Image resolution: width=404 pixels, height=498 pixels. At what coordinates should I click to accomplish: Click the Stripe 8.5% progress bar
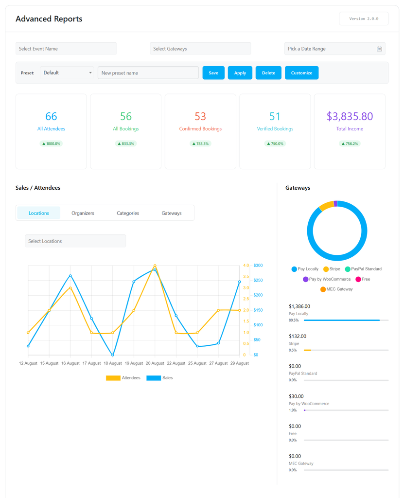[x=346, y=350]
